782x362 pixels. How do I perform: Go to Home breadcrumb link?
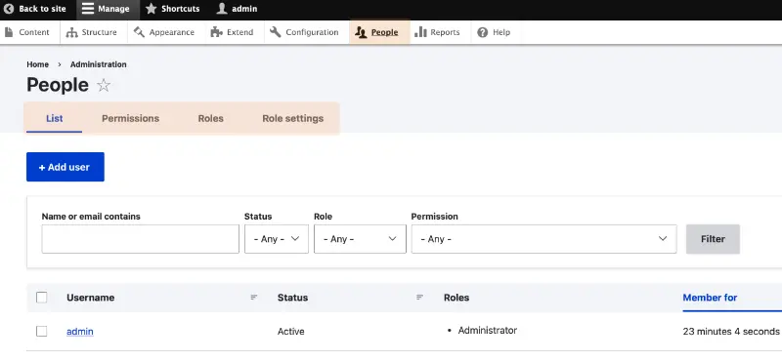pos(38,64)
